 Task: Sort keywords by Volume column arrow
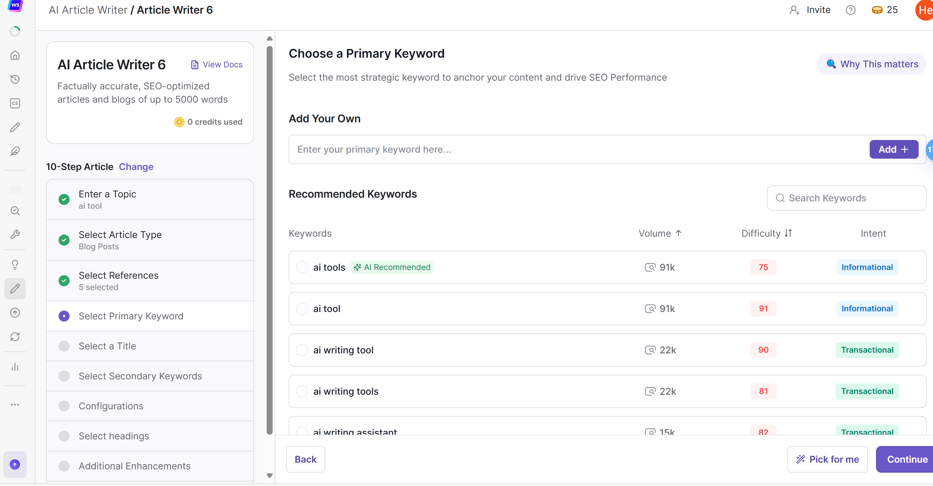point(678,233)
